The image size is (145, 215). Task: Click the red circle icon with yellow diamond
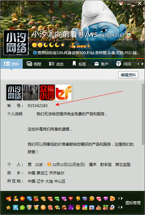[22, 199]
